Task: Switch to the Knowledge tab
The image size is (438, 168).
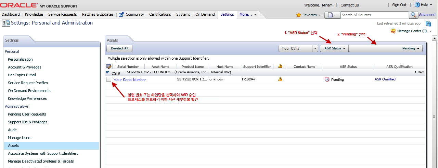Action: (x=34, y=14)
